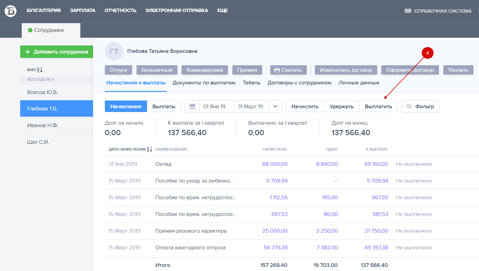Expand the date period dropdown arrow

[x=275, y=106]
